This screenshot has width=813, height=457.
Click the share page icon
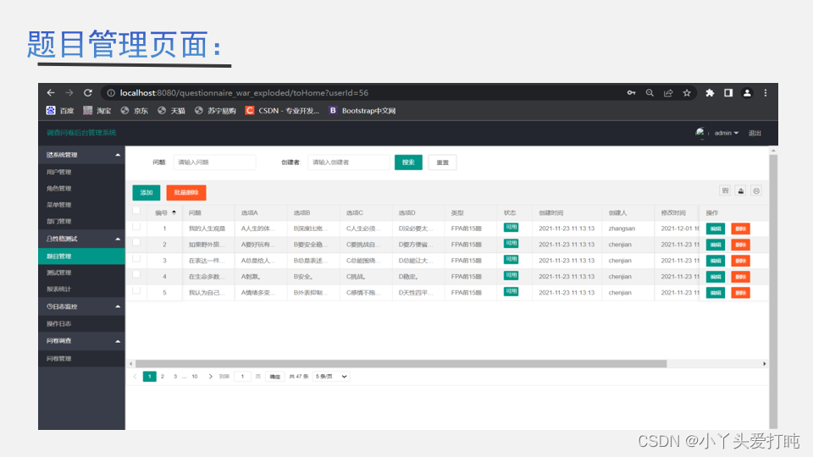tap(668, 93)
